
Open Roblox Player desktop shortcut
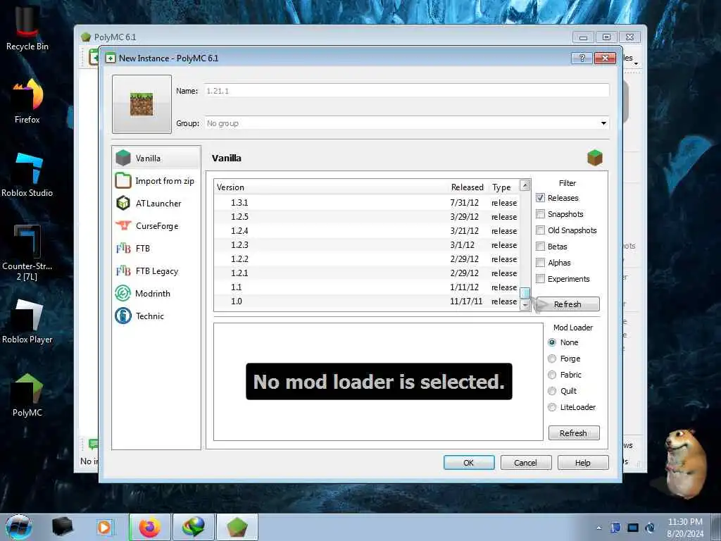coord(27,321)
